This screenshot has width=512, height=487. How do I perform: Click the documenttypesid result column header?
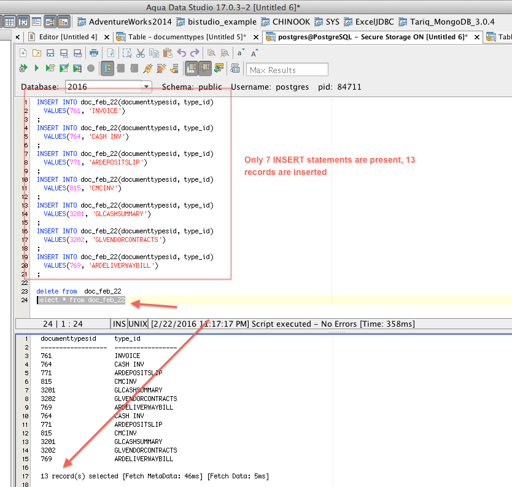click(x=68, y=339)
